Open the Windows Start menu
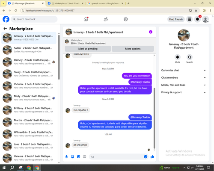The height and width of the screenshot is (171, 214). pos(4,168)
